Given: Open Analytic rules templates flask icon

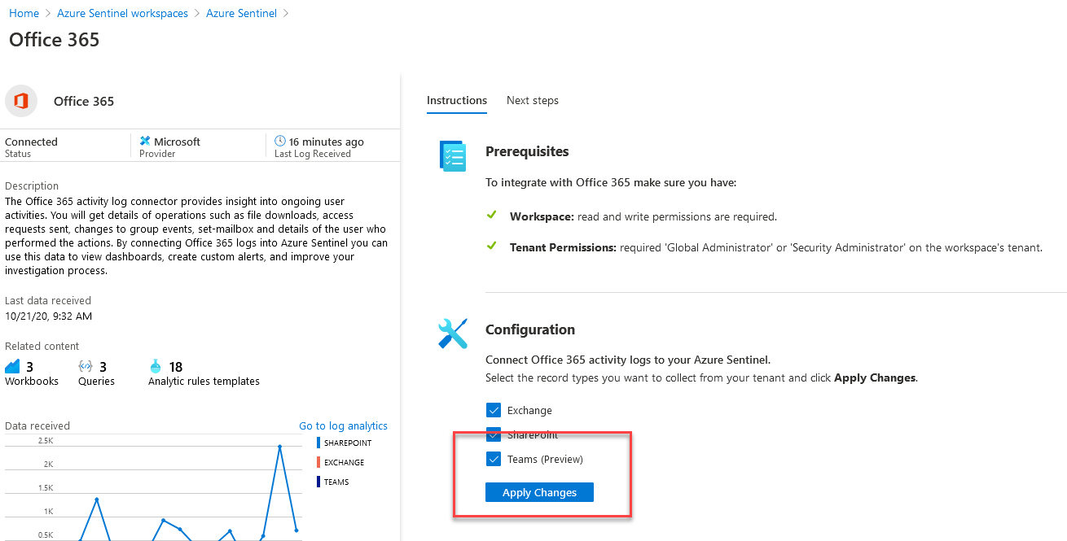Looking at the screenshot, I should pyautogui.click(x=156, y=367).
